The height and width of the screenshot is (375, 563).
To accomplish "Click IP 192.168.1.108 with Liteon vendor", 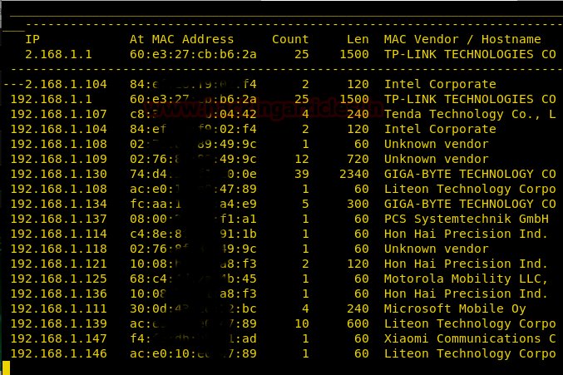I will pyautogui.click(x=59, y=189).
